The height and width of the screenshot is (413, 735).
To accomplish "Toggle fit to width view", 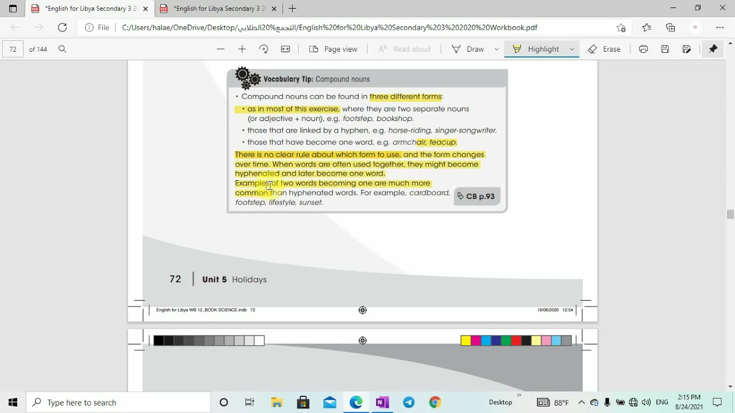I will (285, 49).
